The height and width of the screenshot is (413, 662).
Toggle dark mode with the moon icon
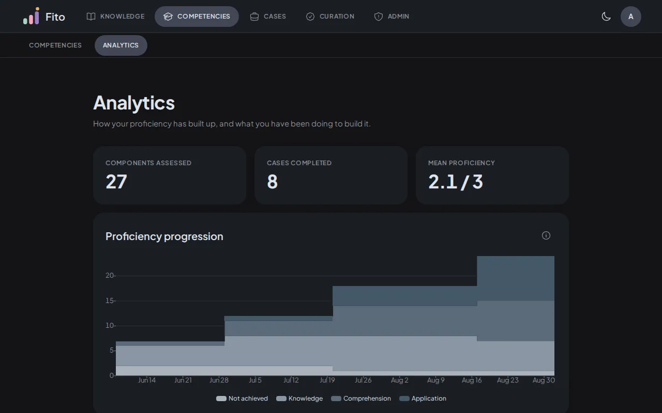[606, 17]
